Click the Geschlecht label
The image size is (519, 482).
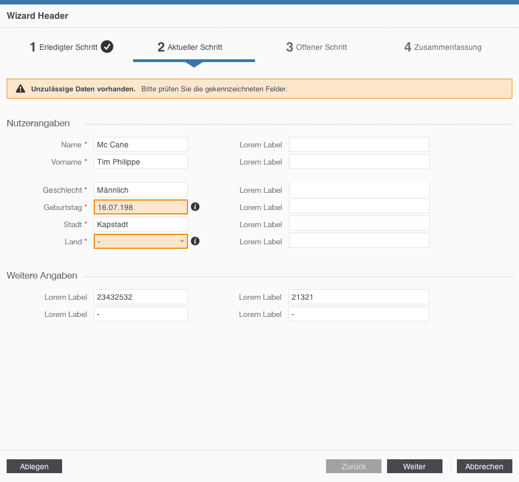click(62, 190)
